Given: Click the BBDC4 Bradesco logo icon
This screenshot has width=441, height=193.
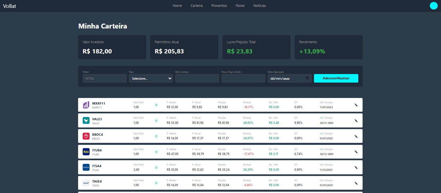Looking at the screenshot, I should click(86, 136).
